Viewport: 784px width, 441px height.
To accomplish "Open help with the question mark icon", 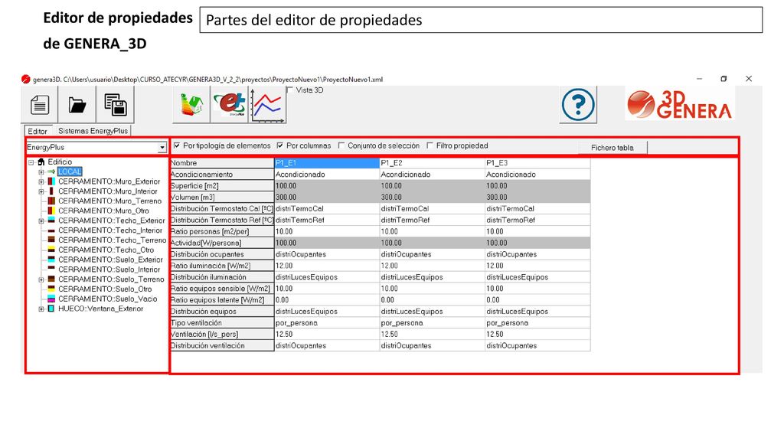I will pyautogui.click(x=578, y=104).
